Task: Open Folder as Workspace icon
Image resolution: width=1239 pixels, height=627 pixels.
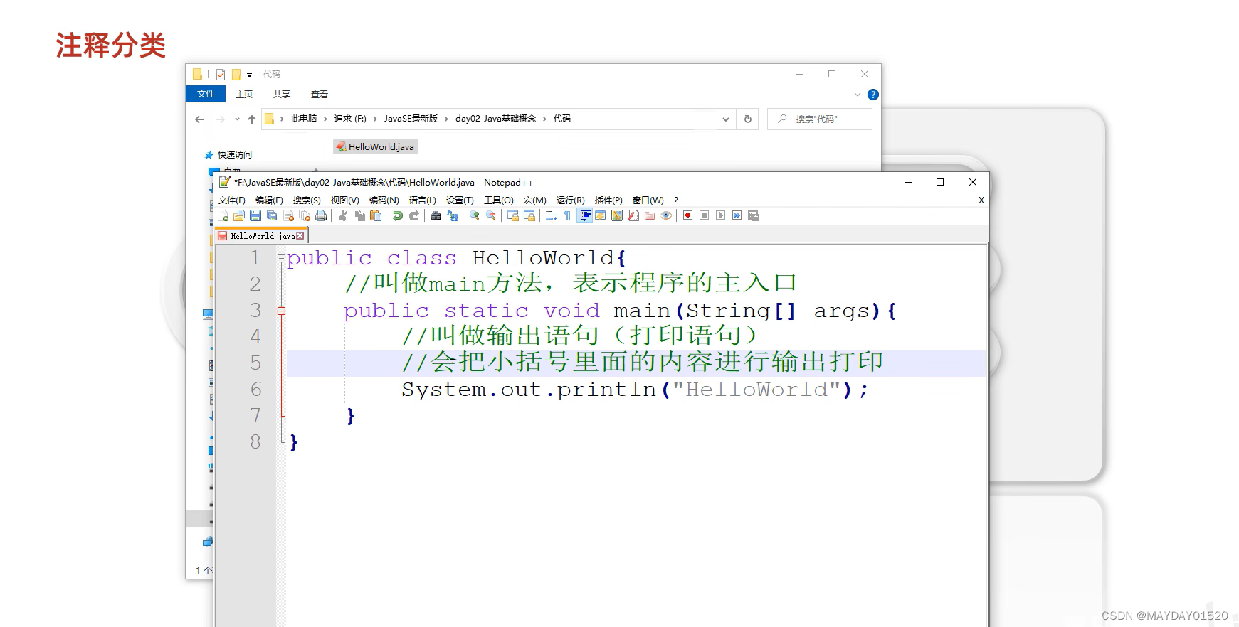Action: [650, 215]
